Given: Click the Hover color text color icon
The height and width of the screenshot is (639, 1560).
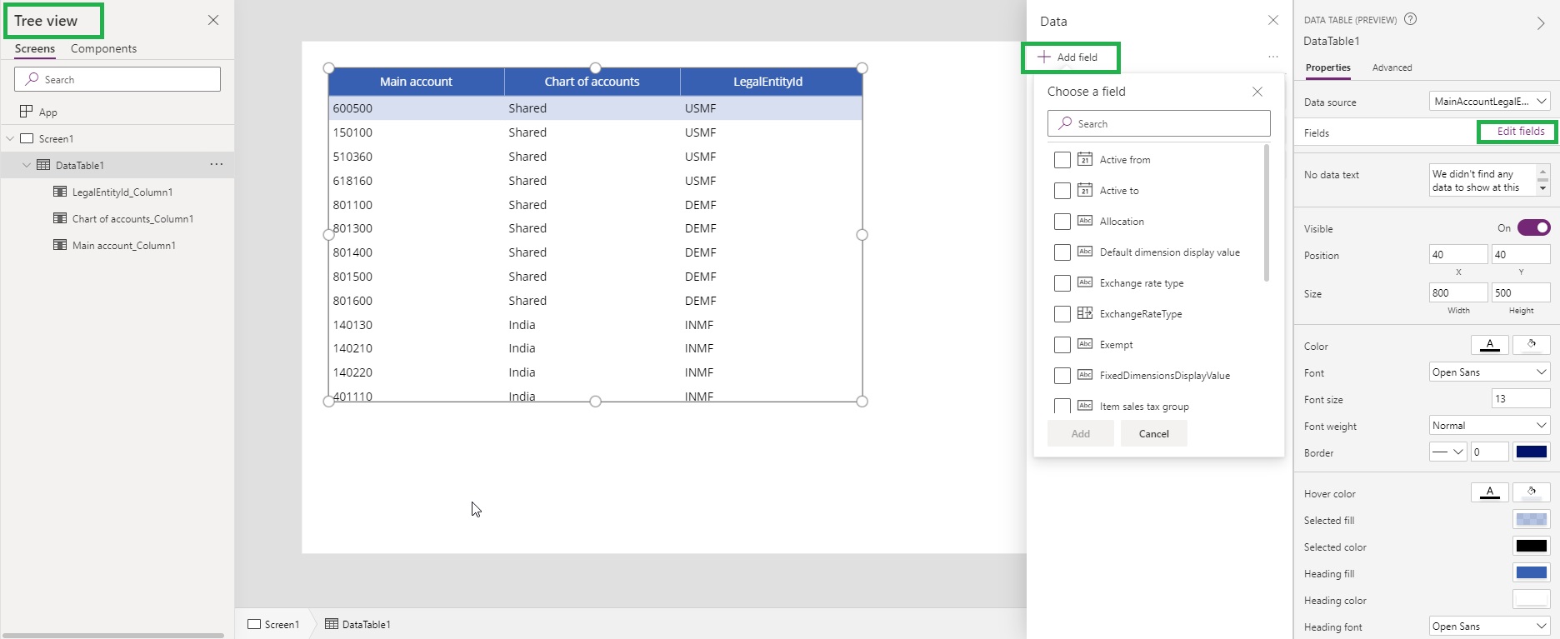Looking at the screenshot, I should pyautogui.click(x=1489, y=492).
